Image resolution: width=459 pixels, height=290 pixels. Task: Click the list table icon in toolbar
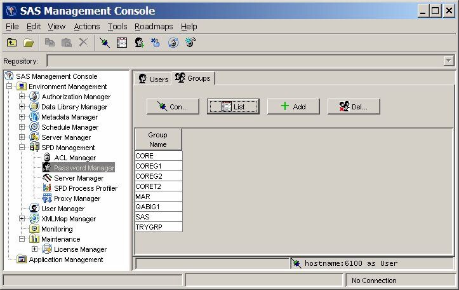click(122, 43)
